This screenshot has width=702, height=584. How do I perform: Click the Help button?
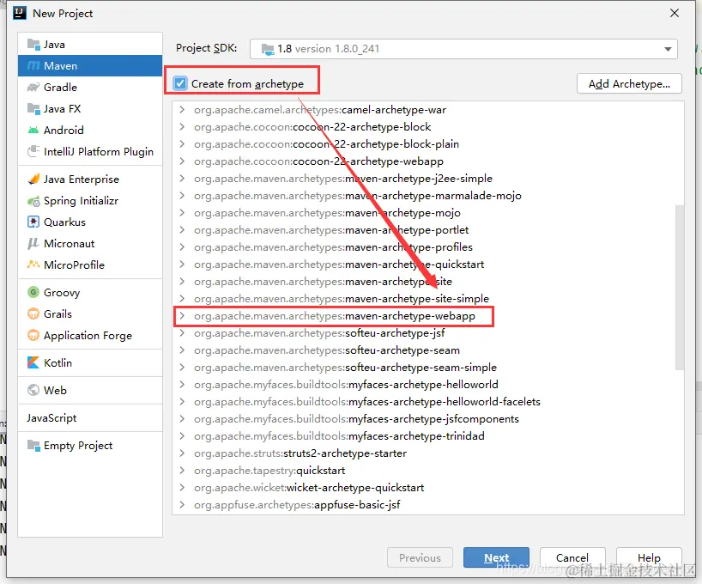(649, 557)
